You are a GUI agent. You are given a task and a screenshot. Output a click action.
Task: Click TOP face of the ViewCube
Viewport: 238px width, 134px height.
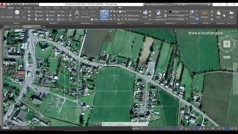coord(226,44)
